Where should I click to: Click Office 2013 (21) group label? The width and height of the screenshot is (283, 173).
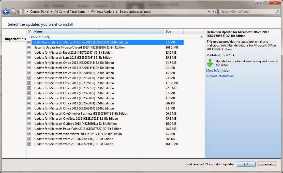(40, 37)
